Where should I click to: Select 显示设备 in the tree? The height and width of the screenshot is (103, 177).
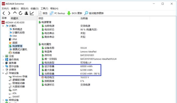pos(12,66)
